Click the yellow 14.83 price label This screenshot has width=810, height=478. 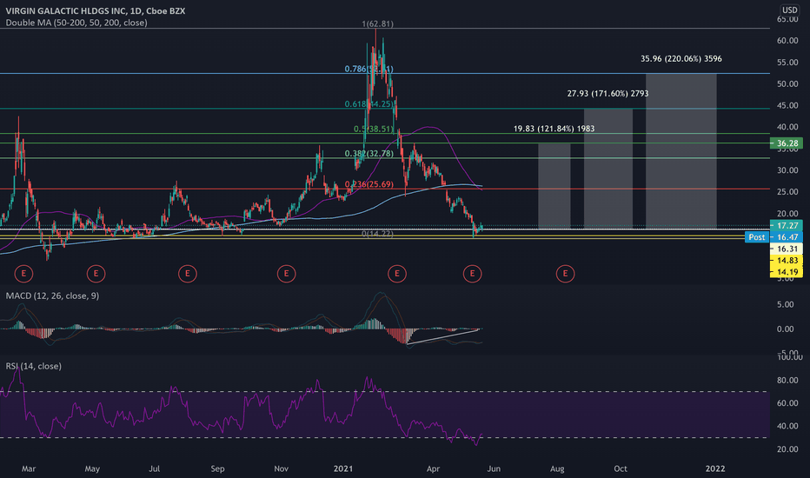point(787,260)
